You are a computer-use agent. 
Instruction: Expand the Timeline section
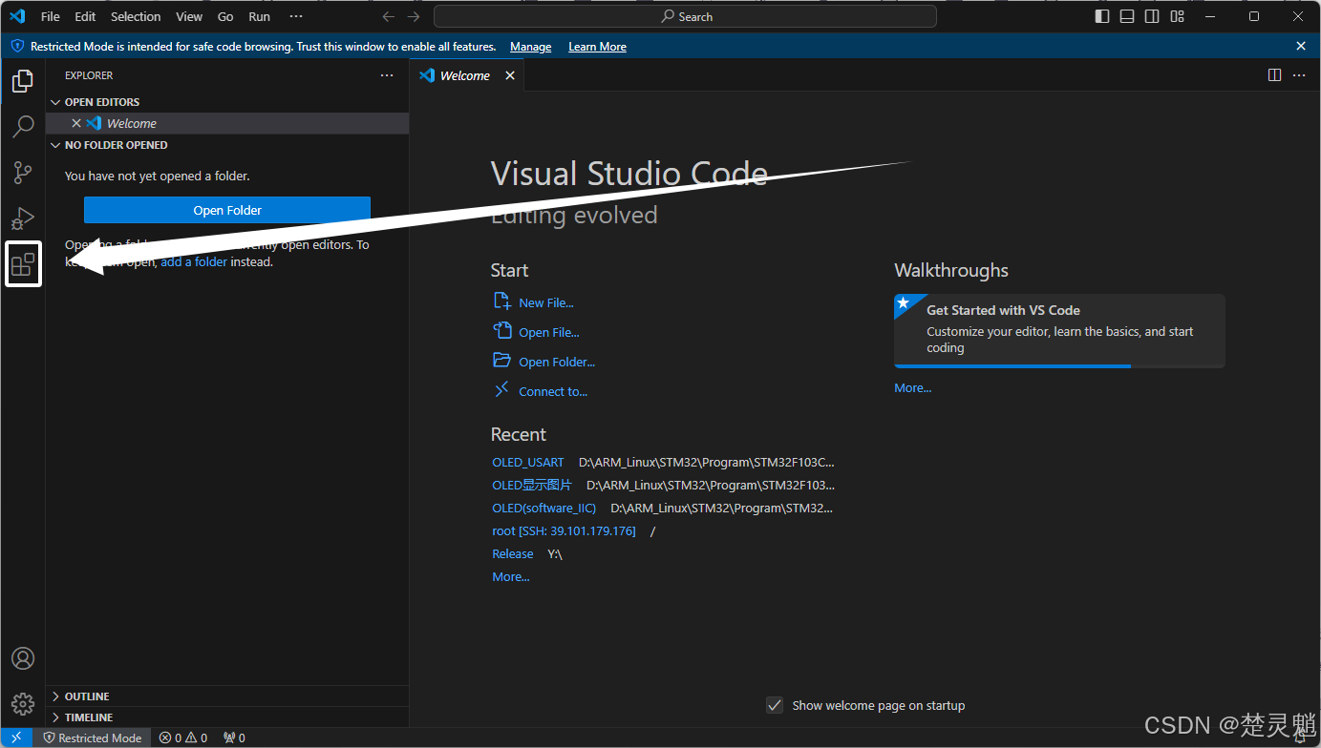coord(227,717)
